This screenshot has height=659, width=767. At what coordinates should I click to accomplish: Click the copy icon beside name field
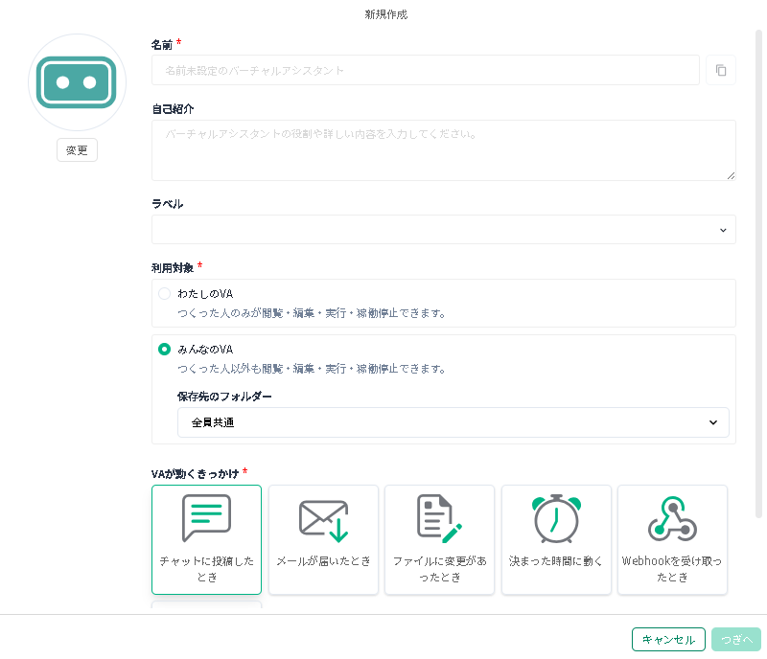coord(721,70)
